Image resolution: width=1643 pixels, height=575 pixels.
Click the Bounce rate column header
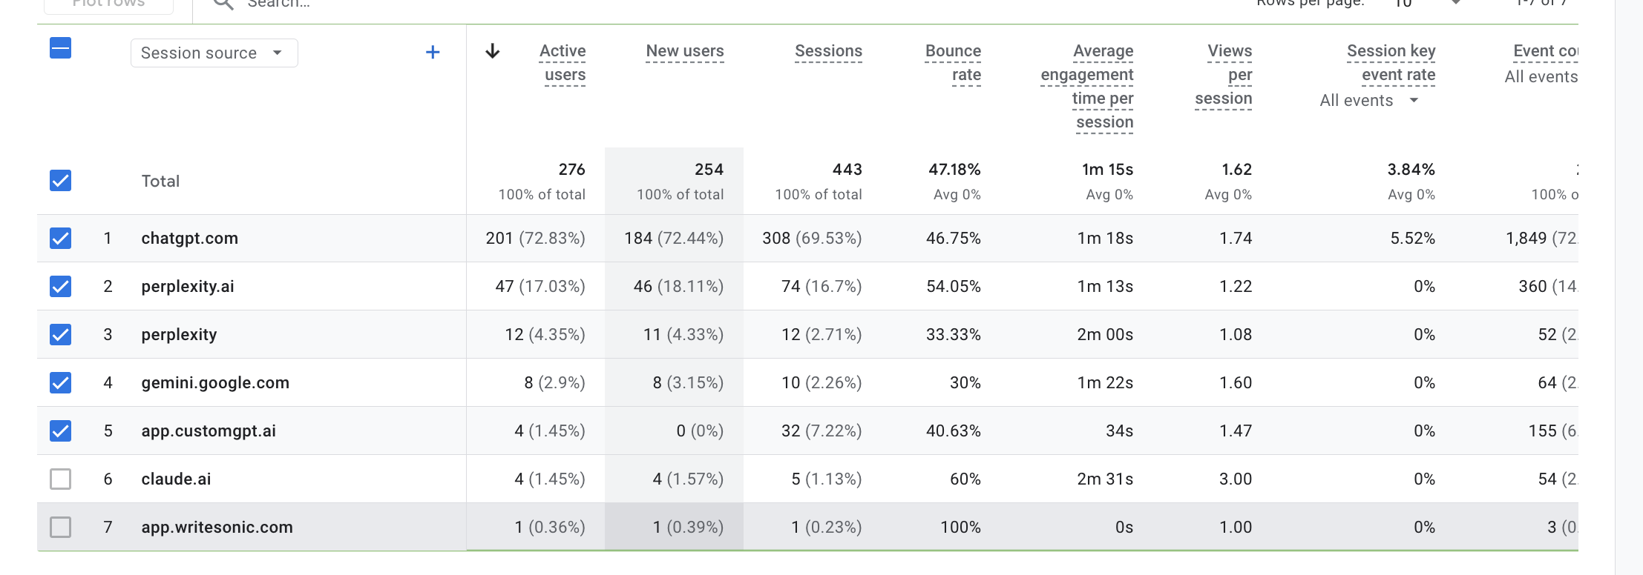click(953, 63)
